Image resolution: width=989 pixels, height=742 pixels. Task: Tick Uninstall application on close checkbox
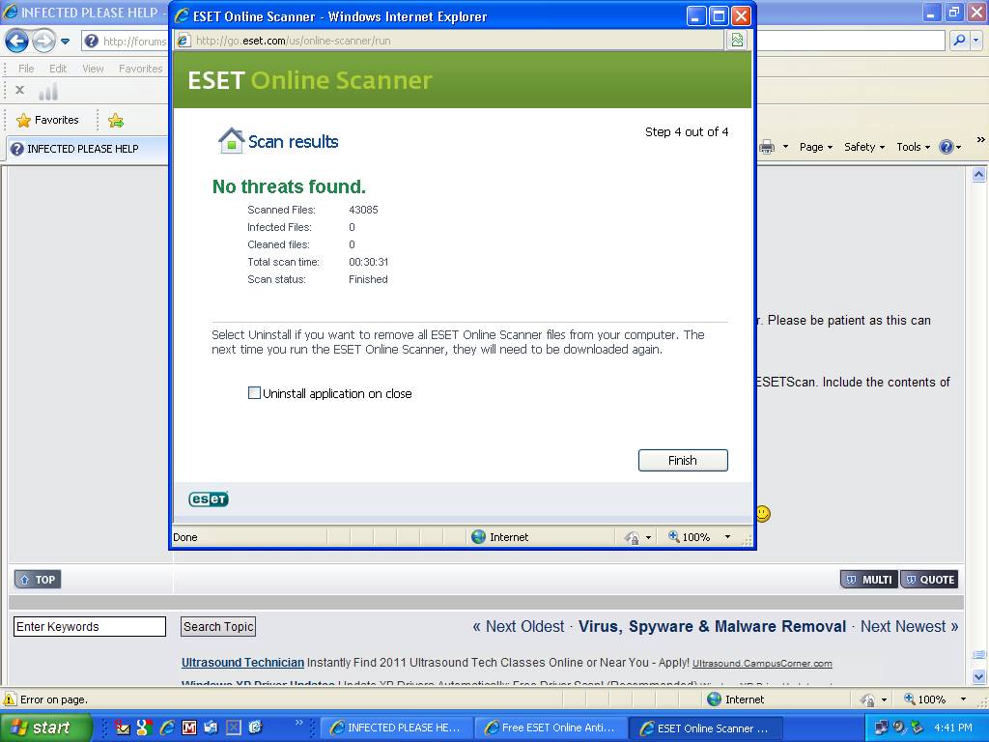[x=254, y=393]
